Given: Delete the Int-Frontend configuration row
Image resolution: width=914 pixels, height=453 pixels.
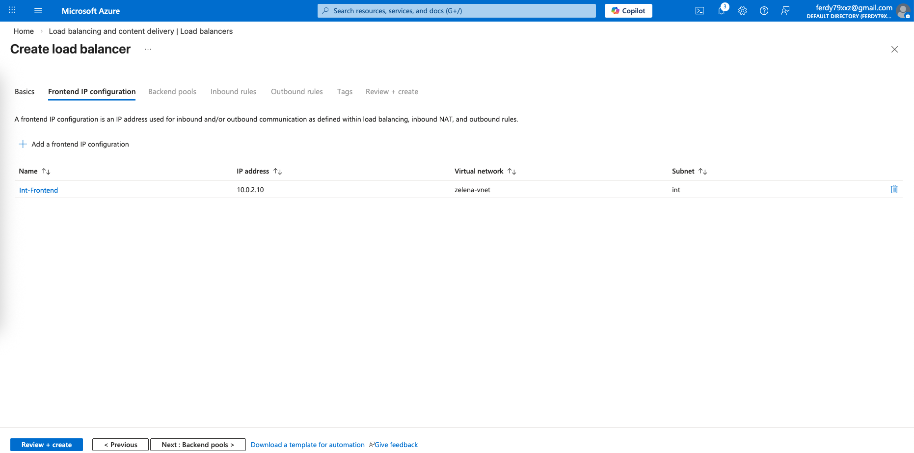Looking at the screenshot, I should point(894,189).
